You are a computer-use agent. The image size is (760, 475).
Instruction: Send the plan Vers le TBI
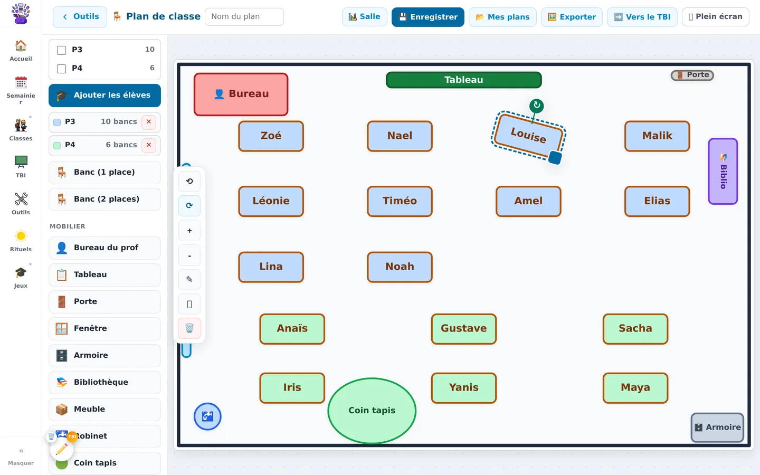point(642,17)
